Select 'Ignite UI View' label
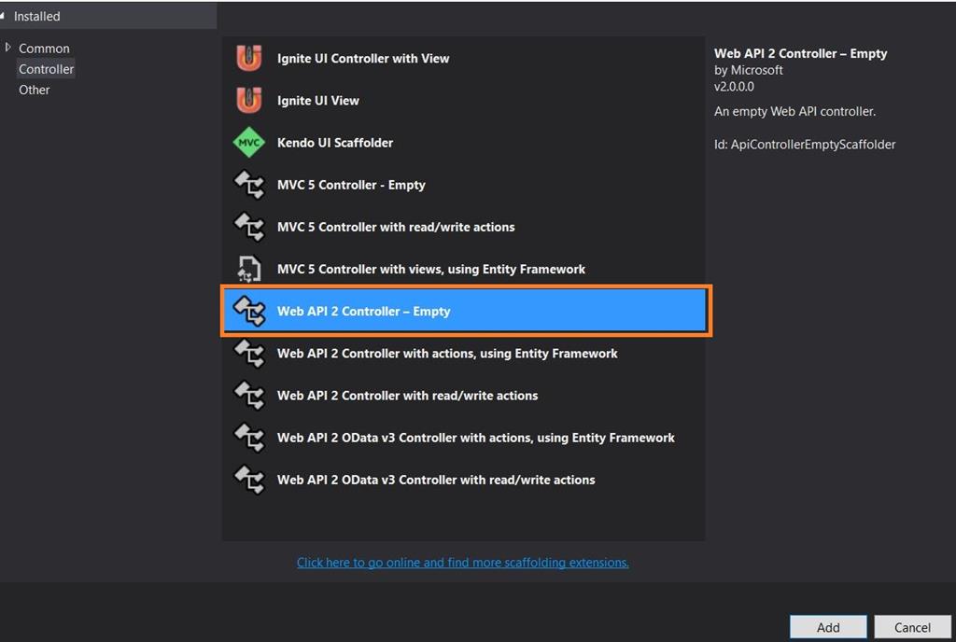The height and width of the screenshot is (642, 956). 318,101
